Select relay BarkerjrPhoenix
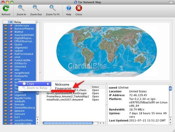The width and height of the screenshot is (175, 132). (x=24, y=29)
